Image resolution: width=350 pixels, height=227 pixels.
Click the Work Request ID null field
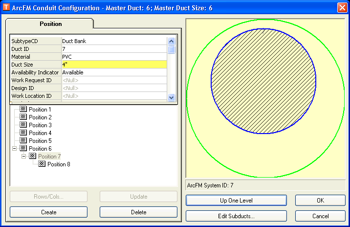tap(114, 80)
